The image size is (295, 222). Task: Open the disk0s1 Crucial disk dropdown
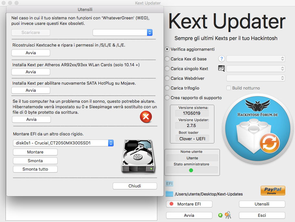63,143
